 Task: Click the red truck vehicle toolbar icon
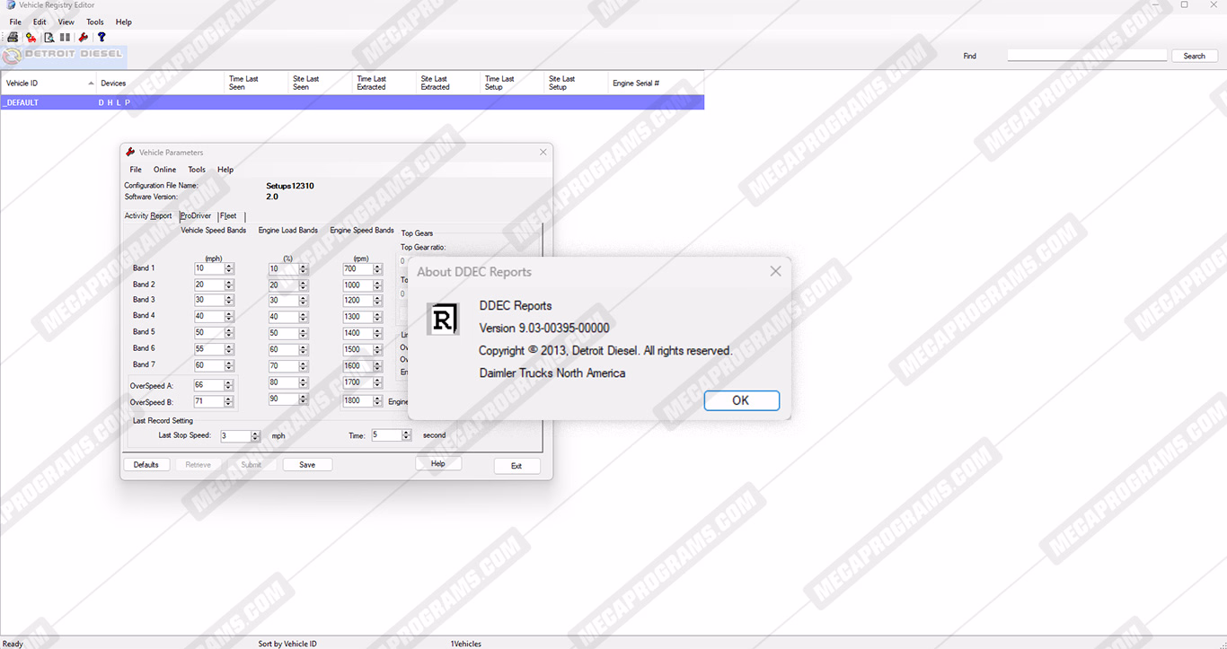click(x=31, y=38)
